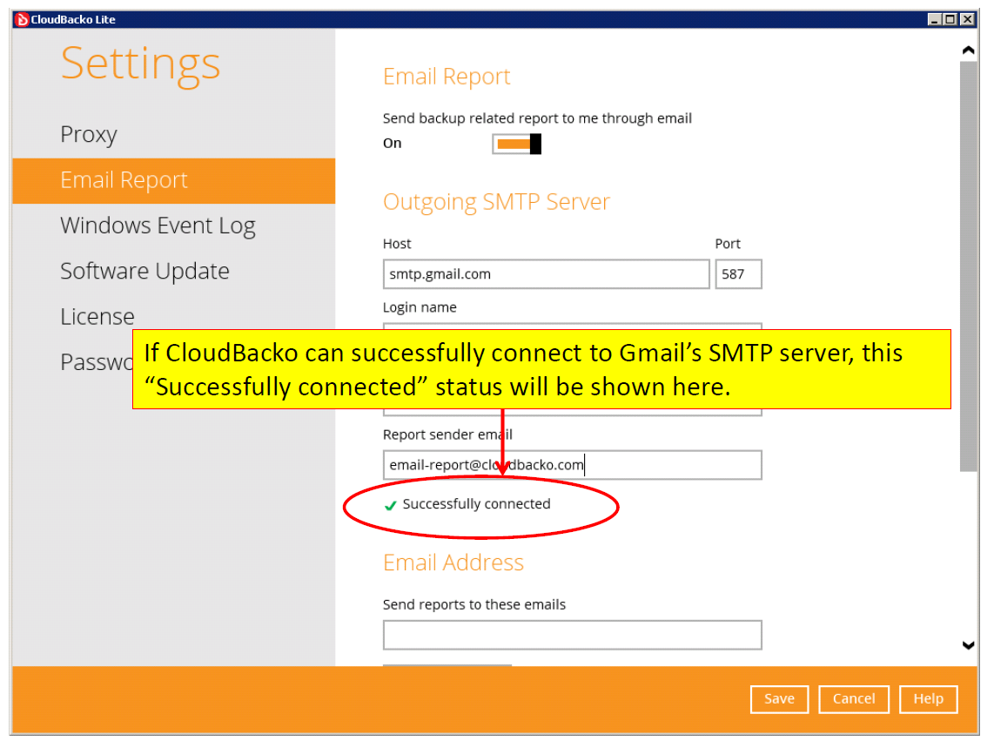
Task: Toggle the email report On switch
Action: [517, 144]
